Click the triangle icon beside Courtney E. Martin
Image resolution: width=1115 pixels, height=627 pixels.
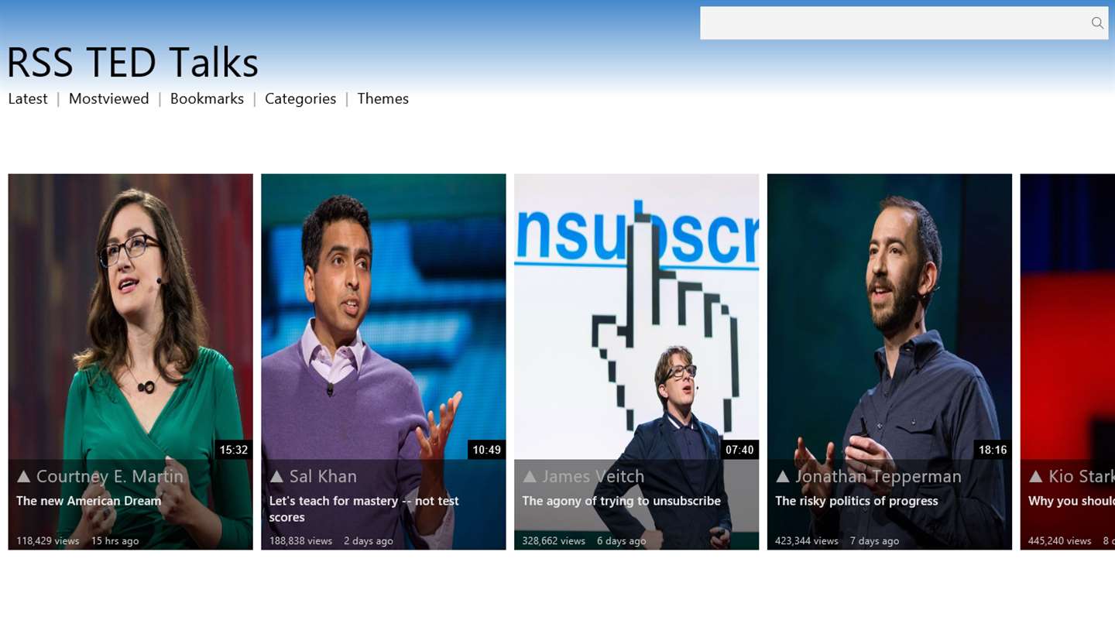point(23,476)
